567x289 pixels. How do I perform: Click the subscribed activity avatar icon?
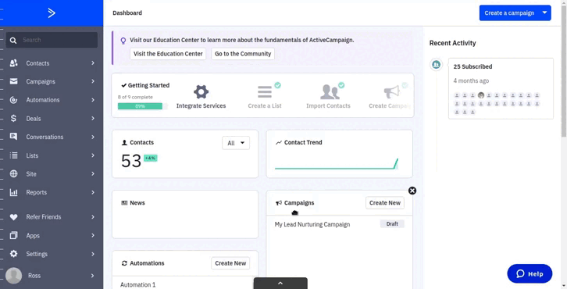pos(436,65)
